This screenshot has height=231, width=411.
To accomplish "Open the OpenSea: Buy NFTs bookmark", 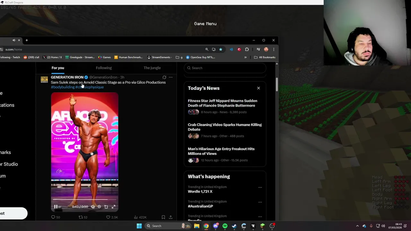I will 201,57.
